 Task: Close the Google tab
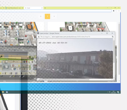click(42, 8)
